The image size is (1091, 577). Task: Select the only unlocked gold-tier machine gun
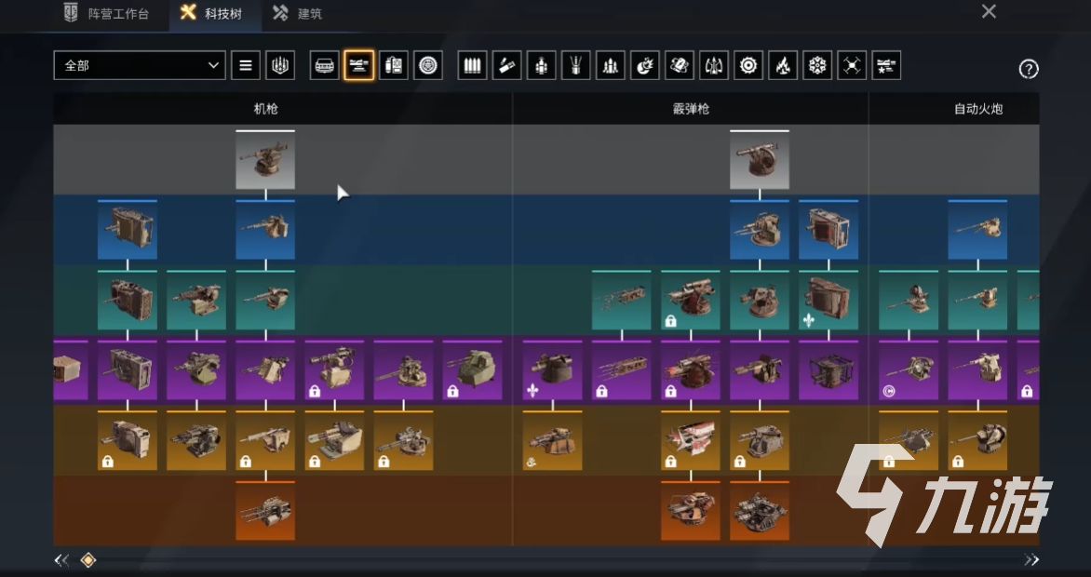point(196,440)
